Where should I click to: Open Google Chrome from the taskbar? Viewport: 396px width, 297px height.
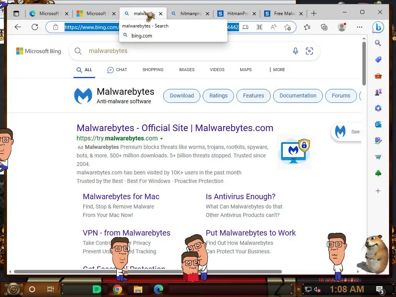tap(118, 289)
